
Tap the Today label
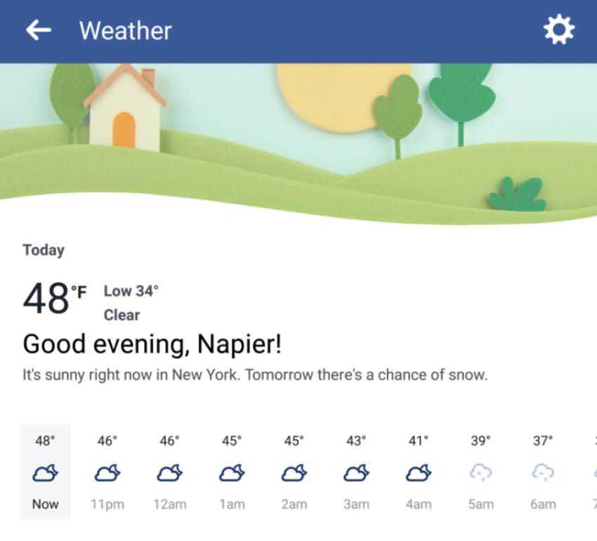click(x=44, y=250)
